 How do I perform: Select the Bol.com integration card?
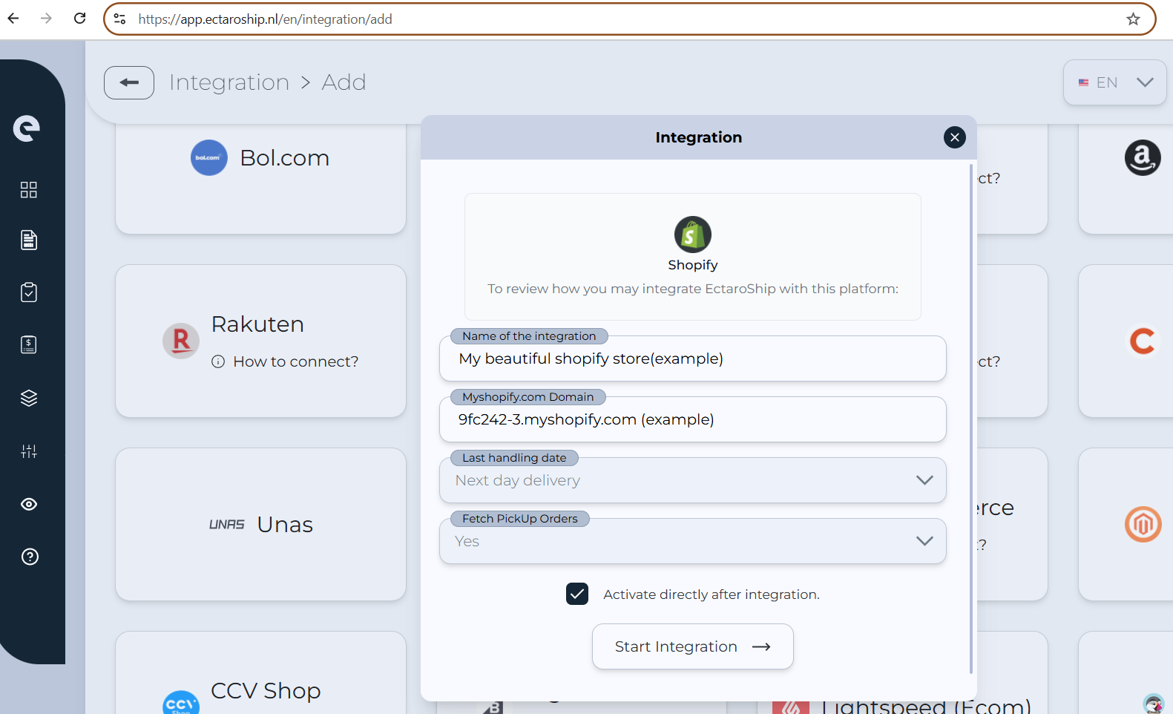[x=260, y=178]
